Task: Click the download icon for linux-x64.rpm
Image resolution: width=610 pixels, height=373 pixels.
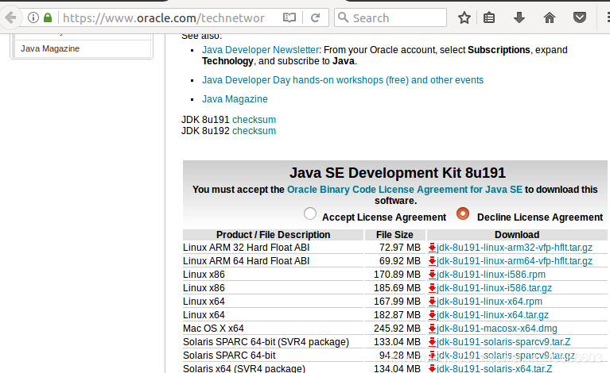Action: 432,302
